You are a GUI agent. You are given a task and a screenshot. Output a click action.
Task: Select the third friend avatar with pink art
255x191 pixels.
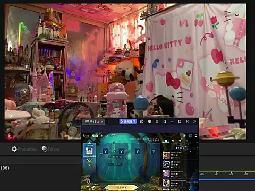(x=166, y=174)
